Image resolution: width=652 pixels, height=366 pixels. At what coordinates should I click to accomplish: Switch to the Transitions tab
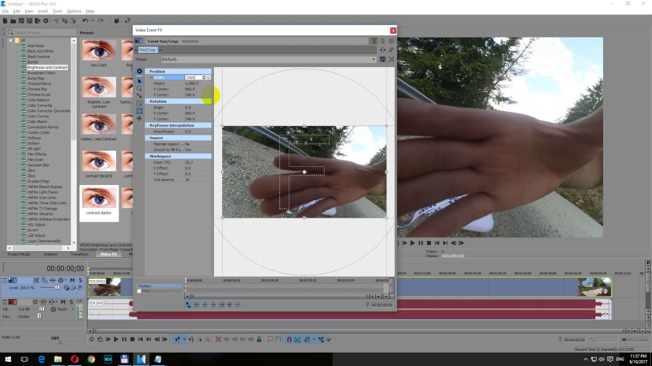click(79, 254)
